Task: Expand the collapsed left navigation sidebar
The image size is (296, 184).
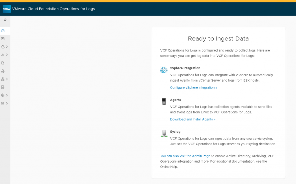Action: [x=5, y=20]
